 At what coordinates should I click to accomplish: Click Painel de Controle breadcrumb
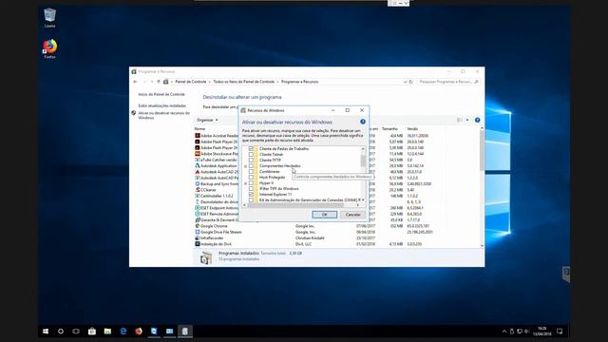pos(190,82)
